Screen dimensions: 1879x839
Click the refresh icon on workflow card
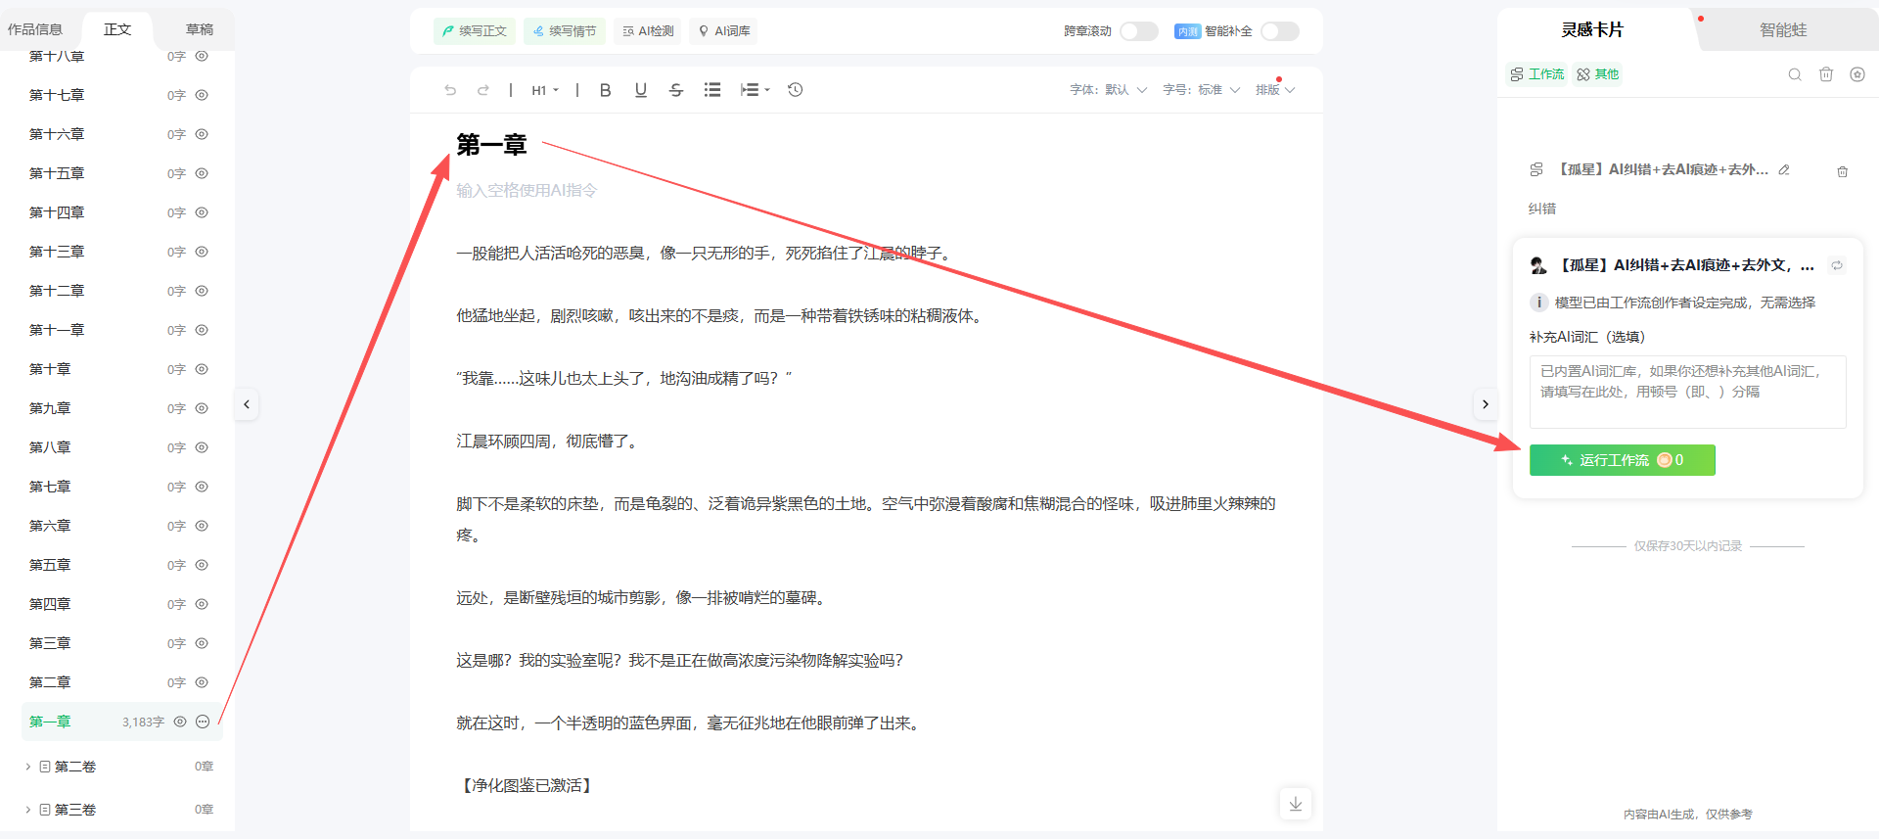pyautogui.click(x=1837, y=265)
